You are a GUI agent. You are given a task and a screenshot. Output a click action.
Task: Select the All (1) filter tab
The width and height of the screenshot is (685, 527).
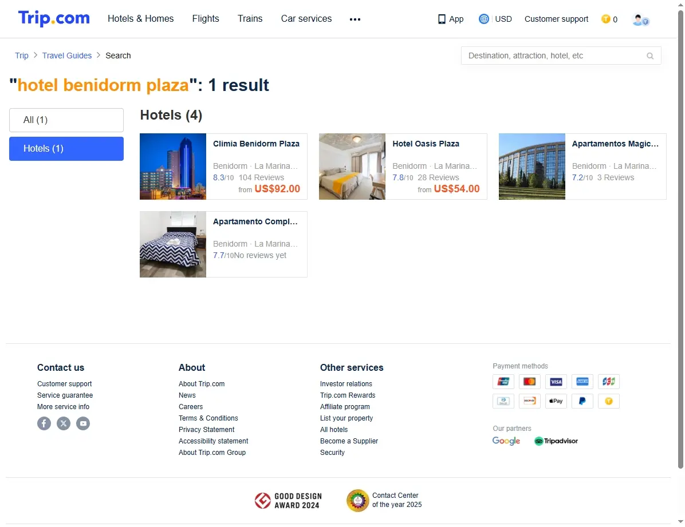(x=66, y=120)
